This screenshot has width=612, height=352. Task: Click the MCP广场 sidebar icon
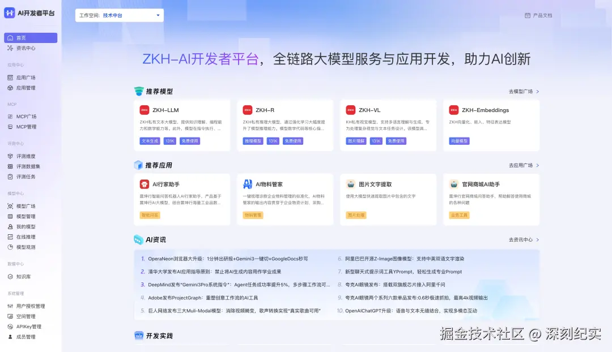pyautogui.click(x=10, y=116)
